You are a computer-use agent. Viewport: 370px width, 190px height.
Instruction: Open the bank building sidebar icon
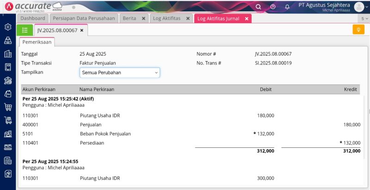tap(8, 81)
